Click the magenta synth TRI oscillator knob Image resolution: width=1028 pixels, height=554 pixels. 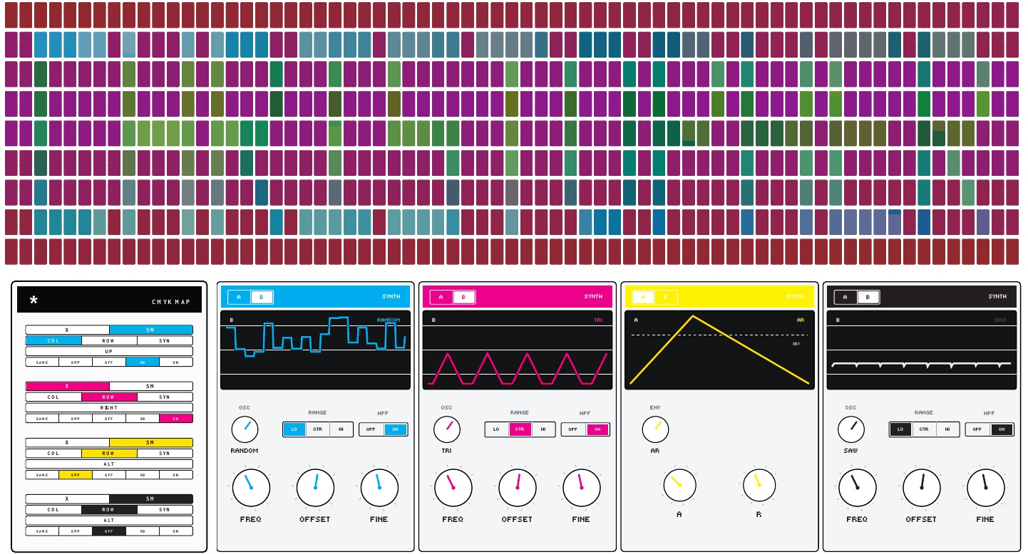coord(447,429)
